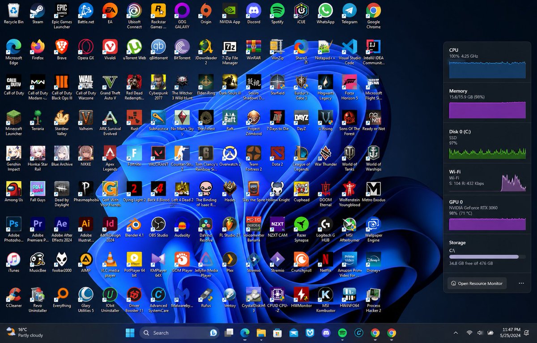The width and height of the screenshot is (537, 343).
Task: Click the Minecraft Launcher shortcut
Action: click(13, 123)
